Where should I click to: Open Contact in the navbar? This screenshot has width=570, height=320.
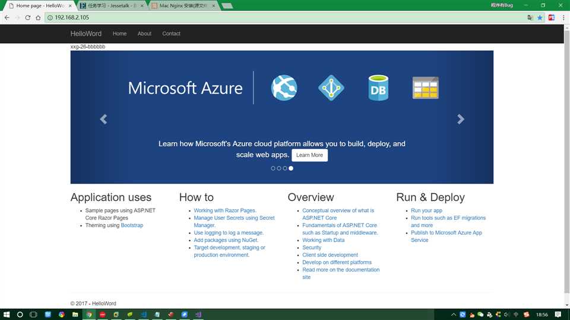pyautogui.click(x=171, y=33)
